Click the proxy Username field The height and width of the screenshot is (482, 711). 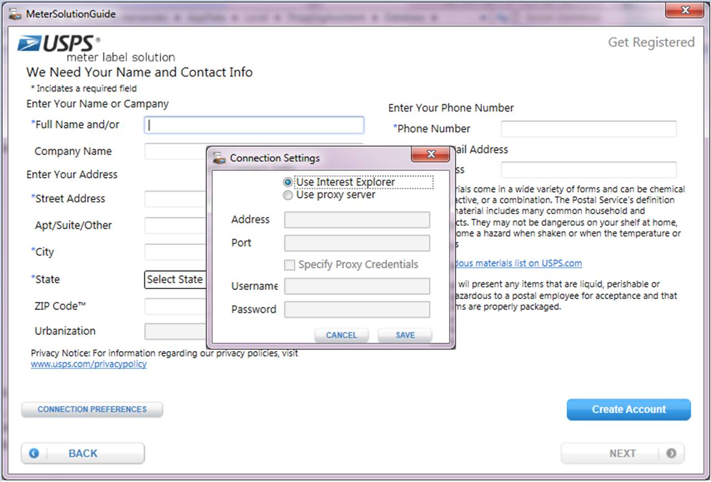point(357,286)
